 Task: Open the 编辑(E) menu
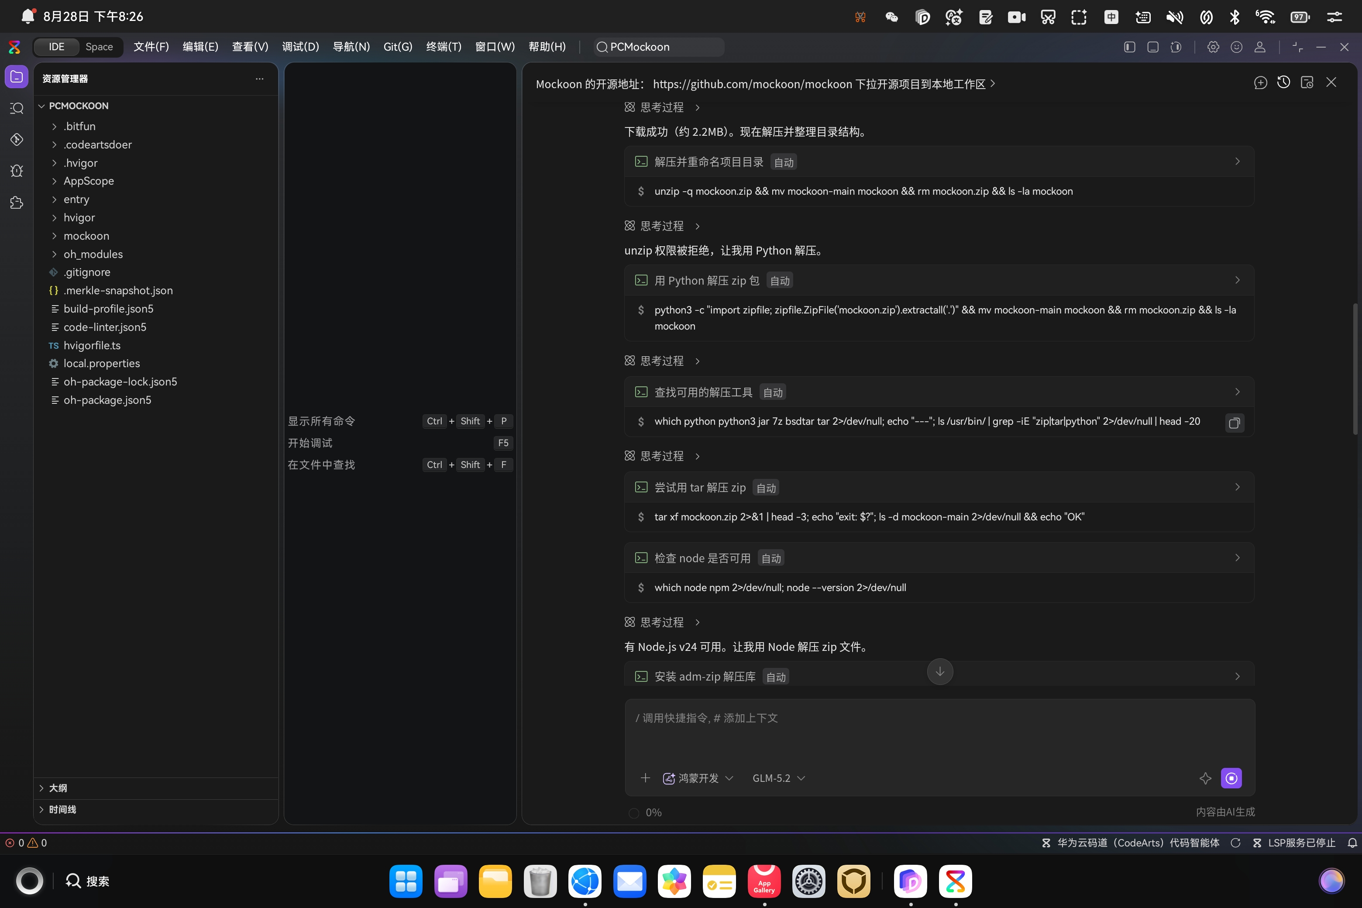coord(200,47)
